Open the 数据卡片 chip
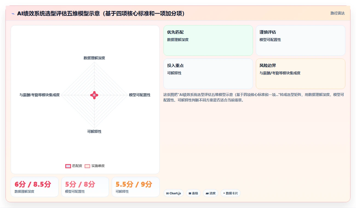Screen dimensions: 356x208 (x=231, y=193)
